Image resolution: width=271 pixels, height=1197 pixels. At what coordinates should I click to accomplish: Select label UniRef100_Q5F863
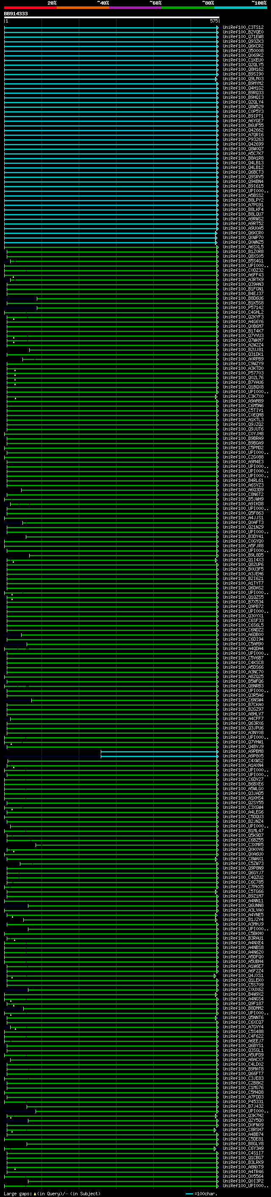point(243,513)
